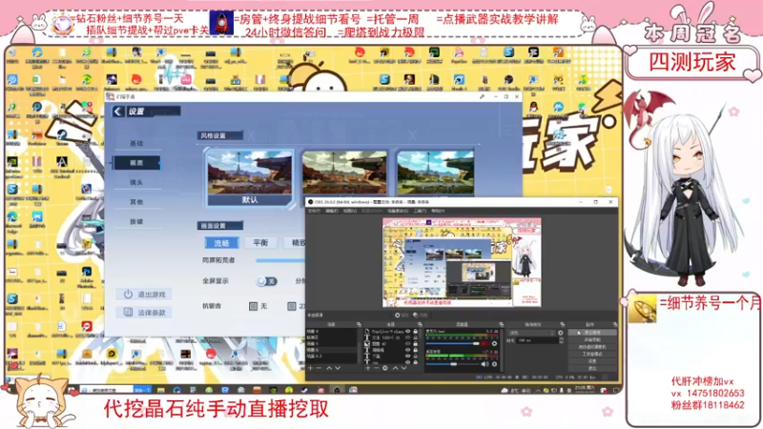Pop out the OBS scenes dock
The height and width of the screenshot is (429, 763).
coord(360,324)
